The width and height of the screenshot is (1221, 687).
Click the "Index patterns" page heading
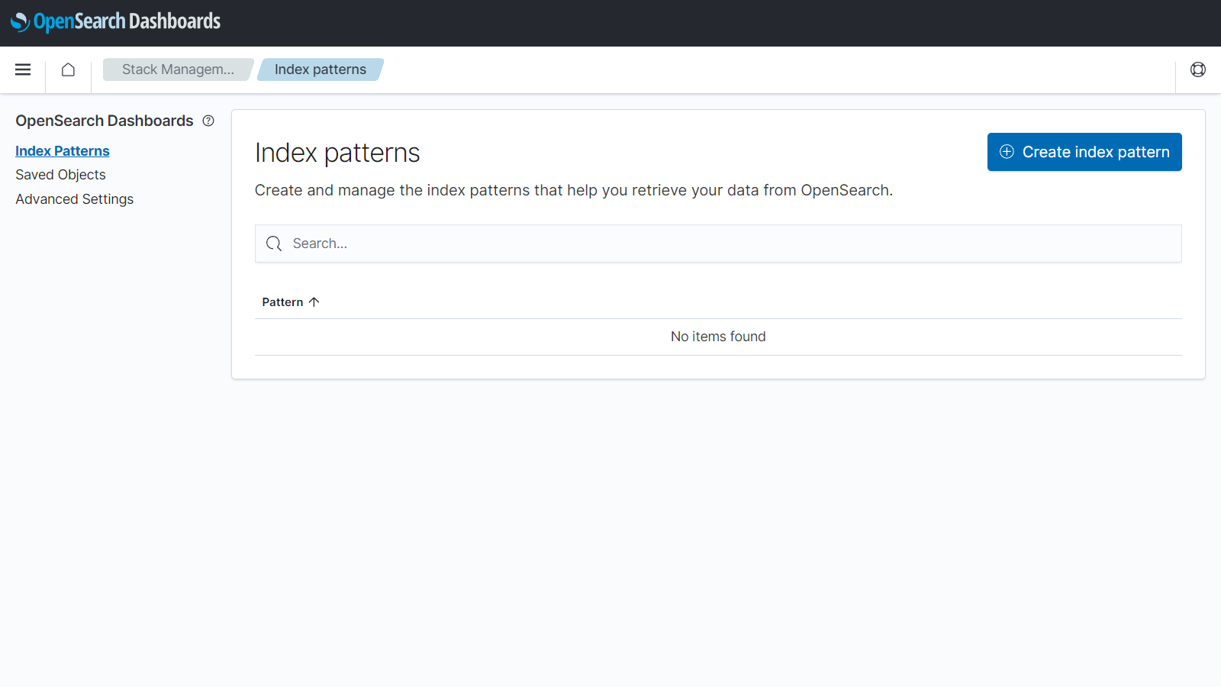(x=337, y=153)
